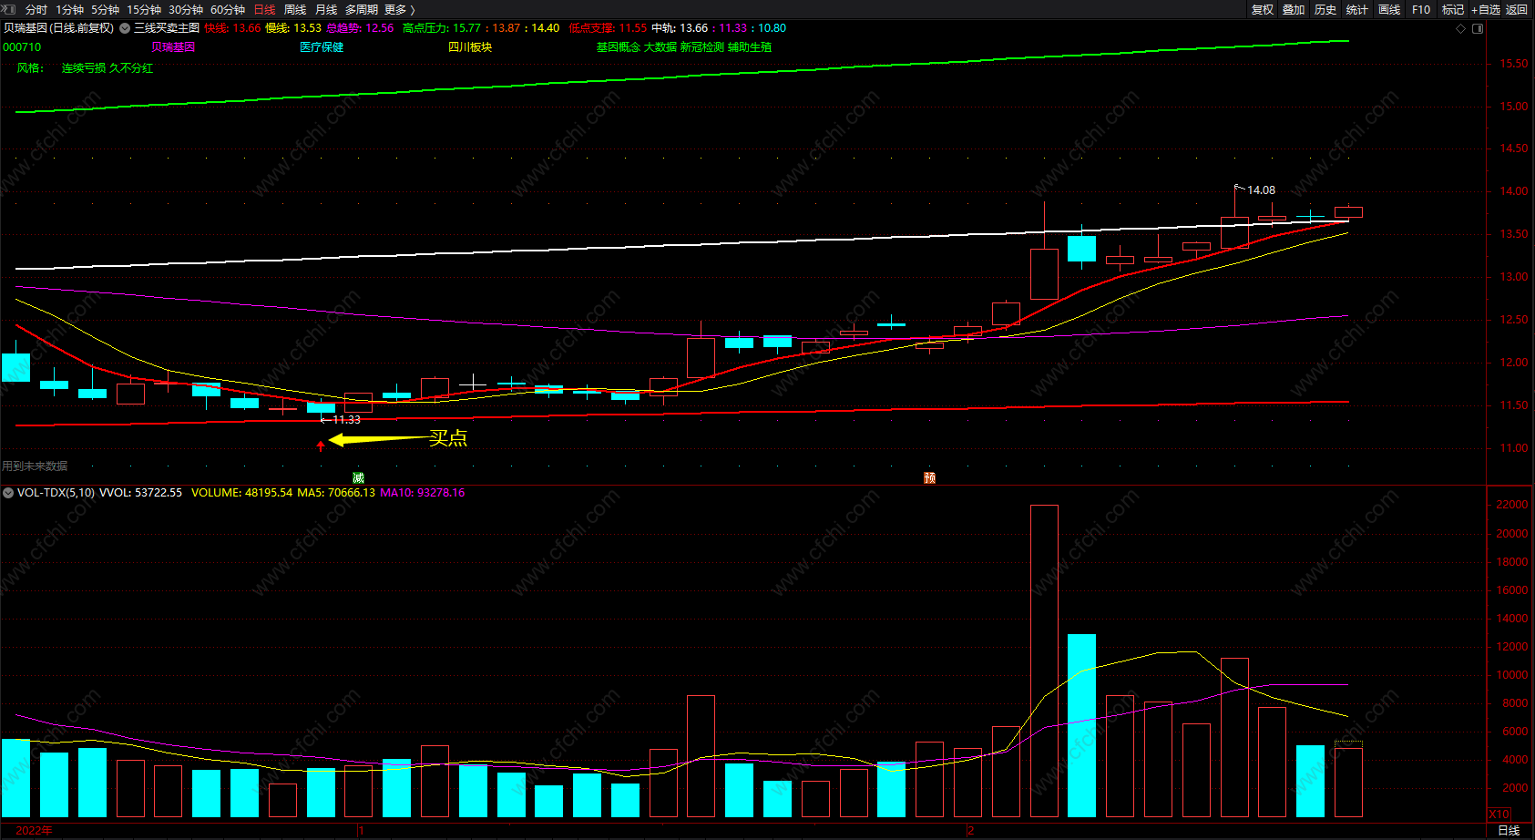1535x840 pixels.
Task: Click the stock code 000710
Action: tap(22, 47)
